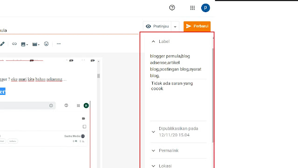Open the insert image dropdown
Image resolution: width=298 pixels, height=168 pixels.
[x=25, y=44]
